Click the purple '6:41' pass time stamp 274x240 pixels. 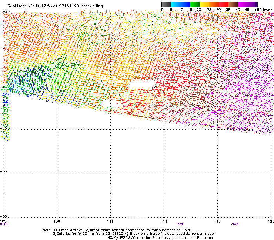coord(4,224)
